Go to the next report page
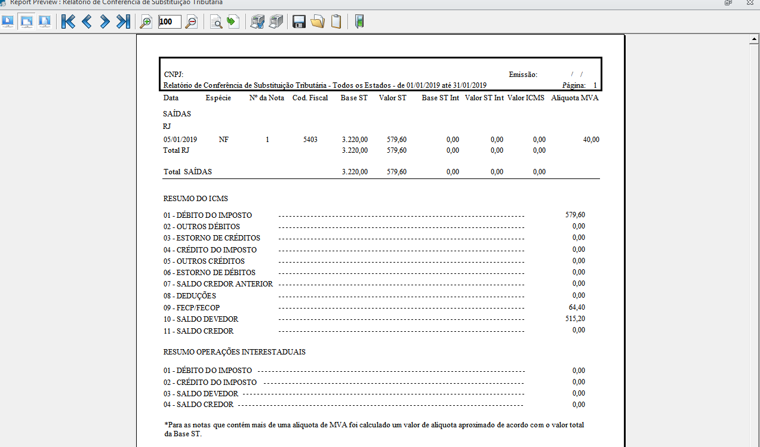 point(104,22)
